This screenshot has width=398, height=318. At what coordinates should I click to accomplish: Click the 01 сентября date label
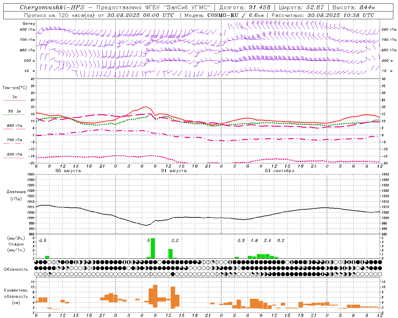(280, 171)
